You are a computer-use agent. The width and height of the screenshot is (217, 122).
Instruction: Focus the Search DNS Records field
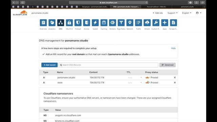click(x=108, y=65)
